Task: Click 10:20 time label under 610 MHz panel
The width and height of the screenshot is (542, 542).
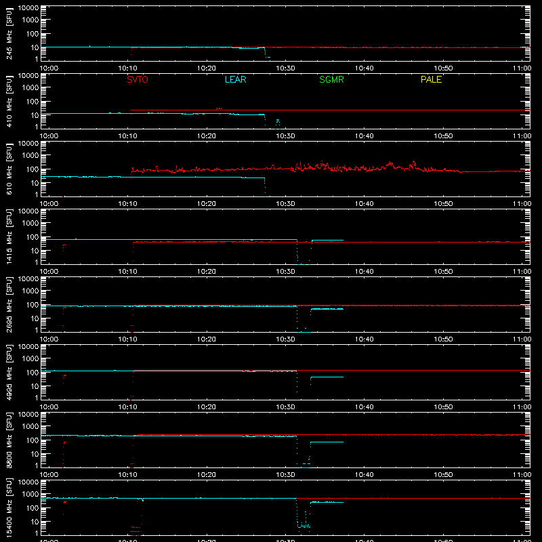Action: click(x=207, y=204)
